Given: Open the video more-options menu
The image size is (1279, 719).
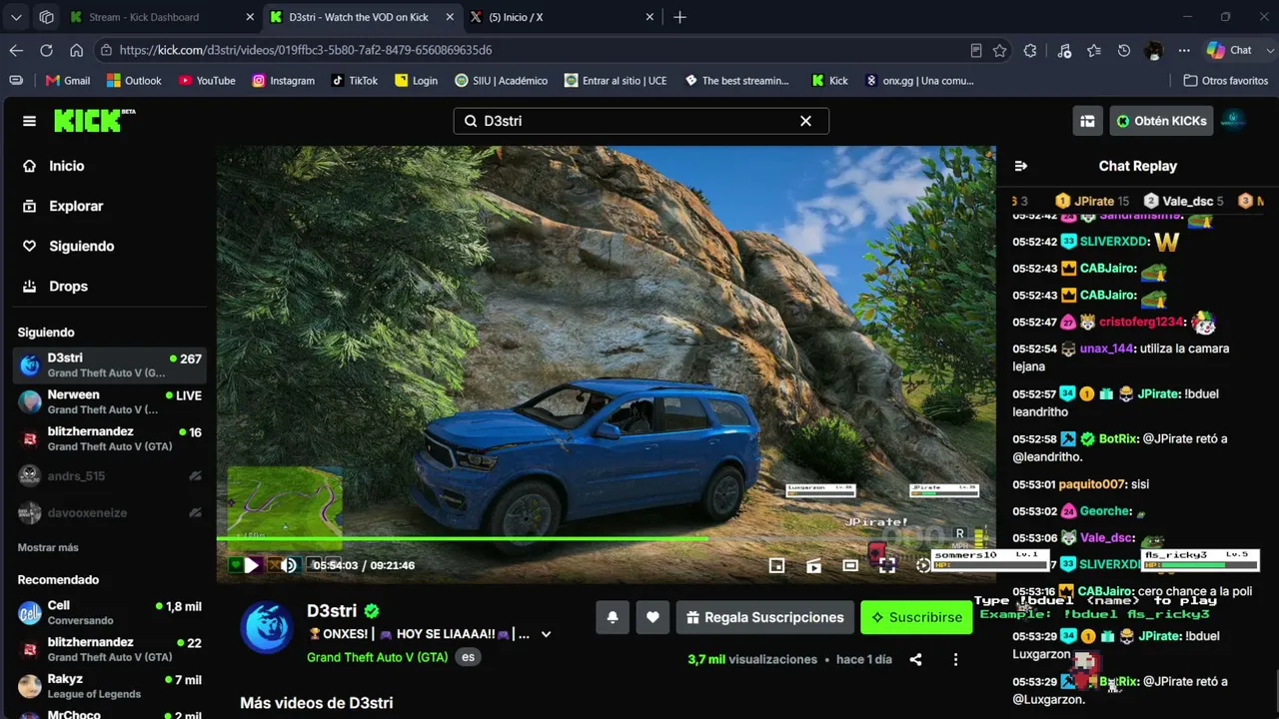Looking at the screenshot, I should 955,659.
